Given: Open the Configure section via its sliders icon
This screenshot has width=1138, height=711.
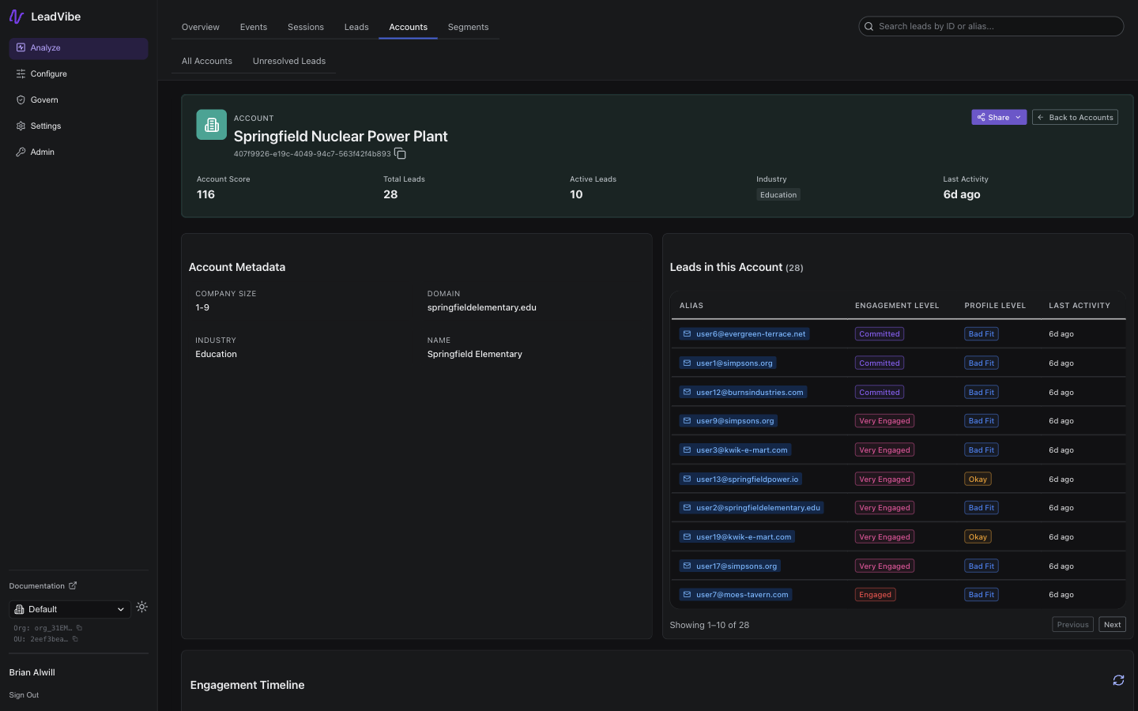Looking at the screenshot, I should pos(21,73).
